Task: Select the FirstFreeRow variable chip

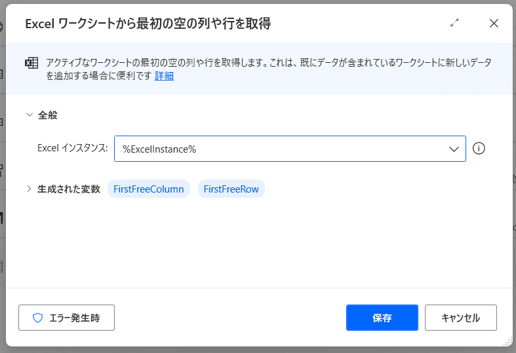Action: (231, 189)
